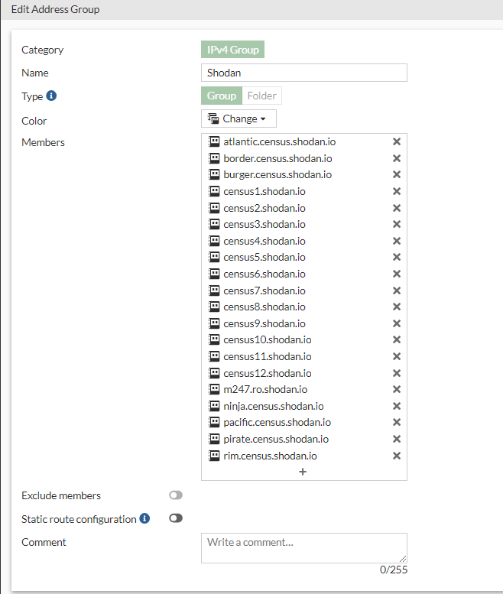Click the info icon next to Type
The image size is (503, 594).
[51, 96]
